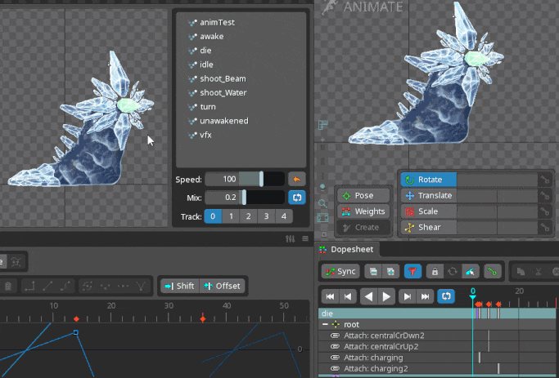Click the lock icon in dopesheet toolbar
Image resolution: width=559 pixels, height=378 pixels.
[x=435, y=271]
